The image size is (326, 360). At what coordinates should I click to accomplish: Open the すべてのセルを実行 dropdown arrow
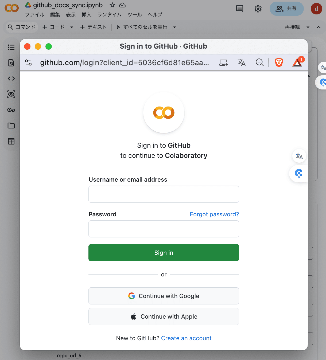click(x=174, y=27)
